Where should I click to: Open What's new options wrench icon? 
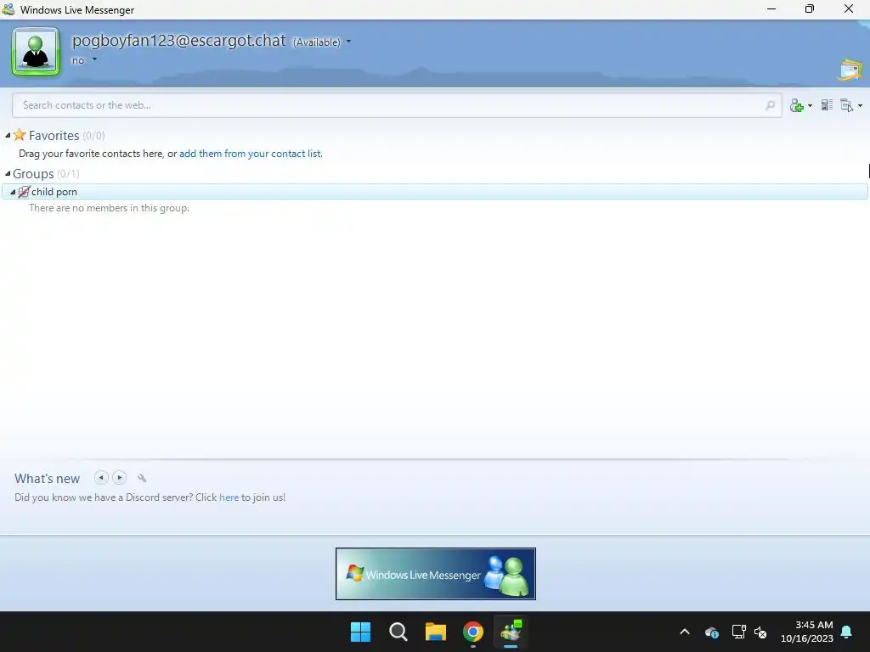[x=142, y=478]
